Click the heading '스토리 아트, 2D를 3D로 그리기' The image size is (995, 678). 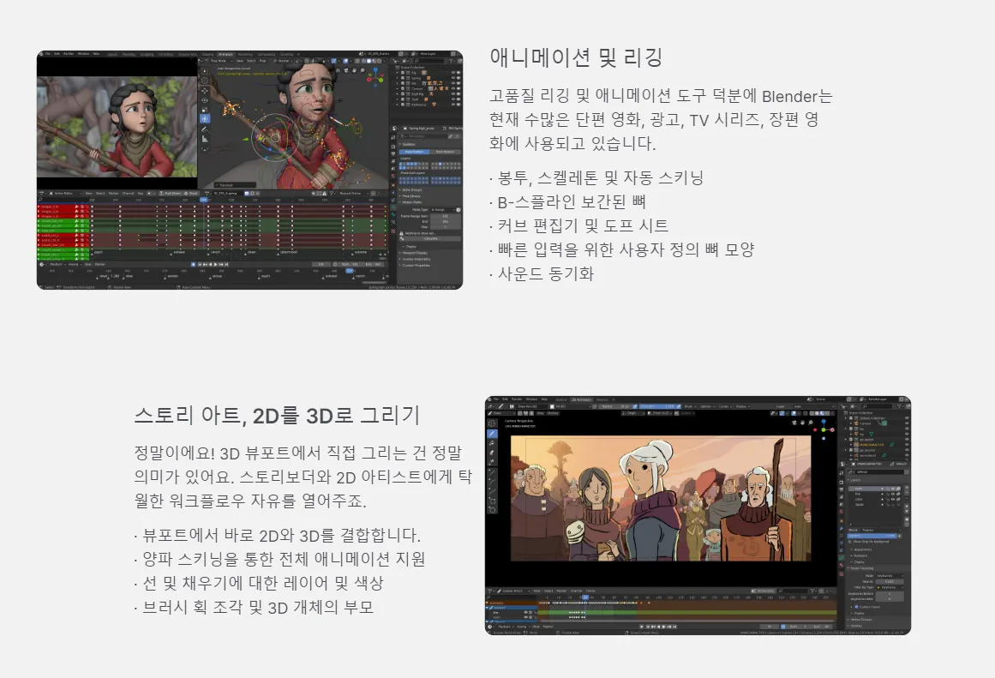[278, 416]
